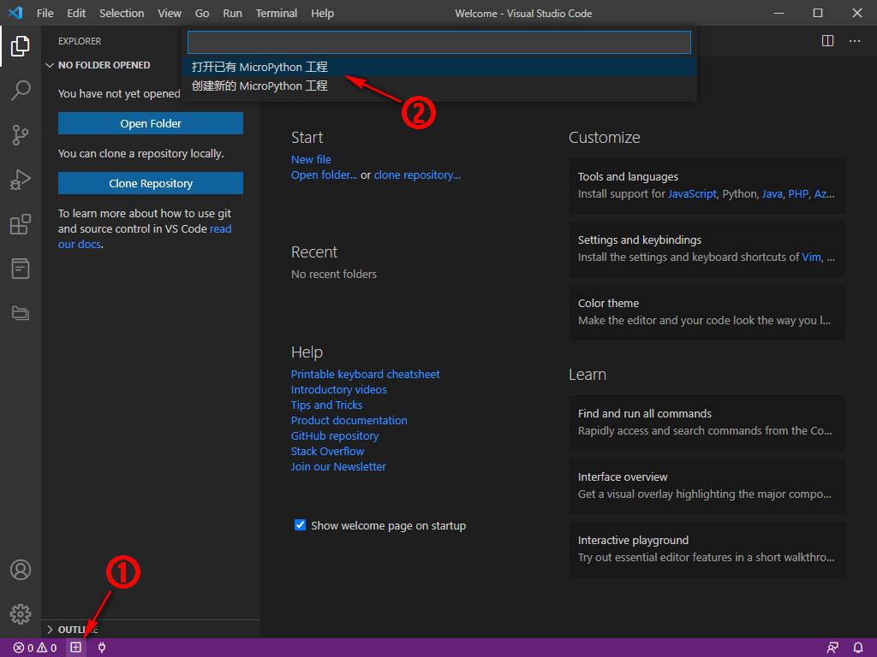Viewport: 877px width, 657px height.
Task: Click the MicroPython project plus-box status icon
Action: [75, 648]
